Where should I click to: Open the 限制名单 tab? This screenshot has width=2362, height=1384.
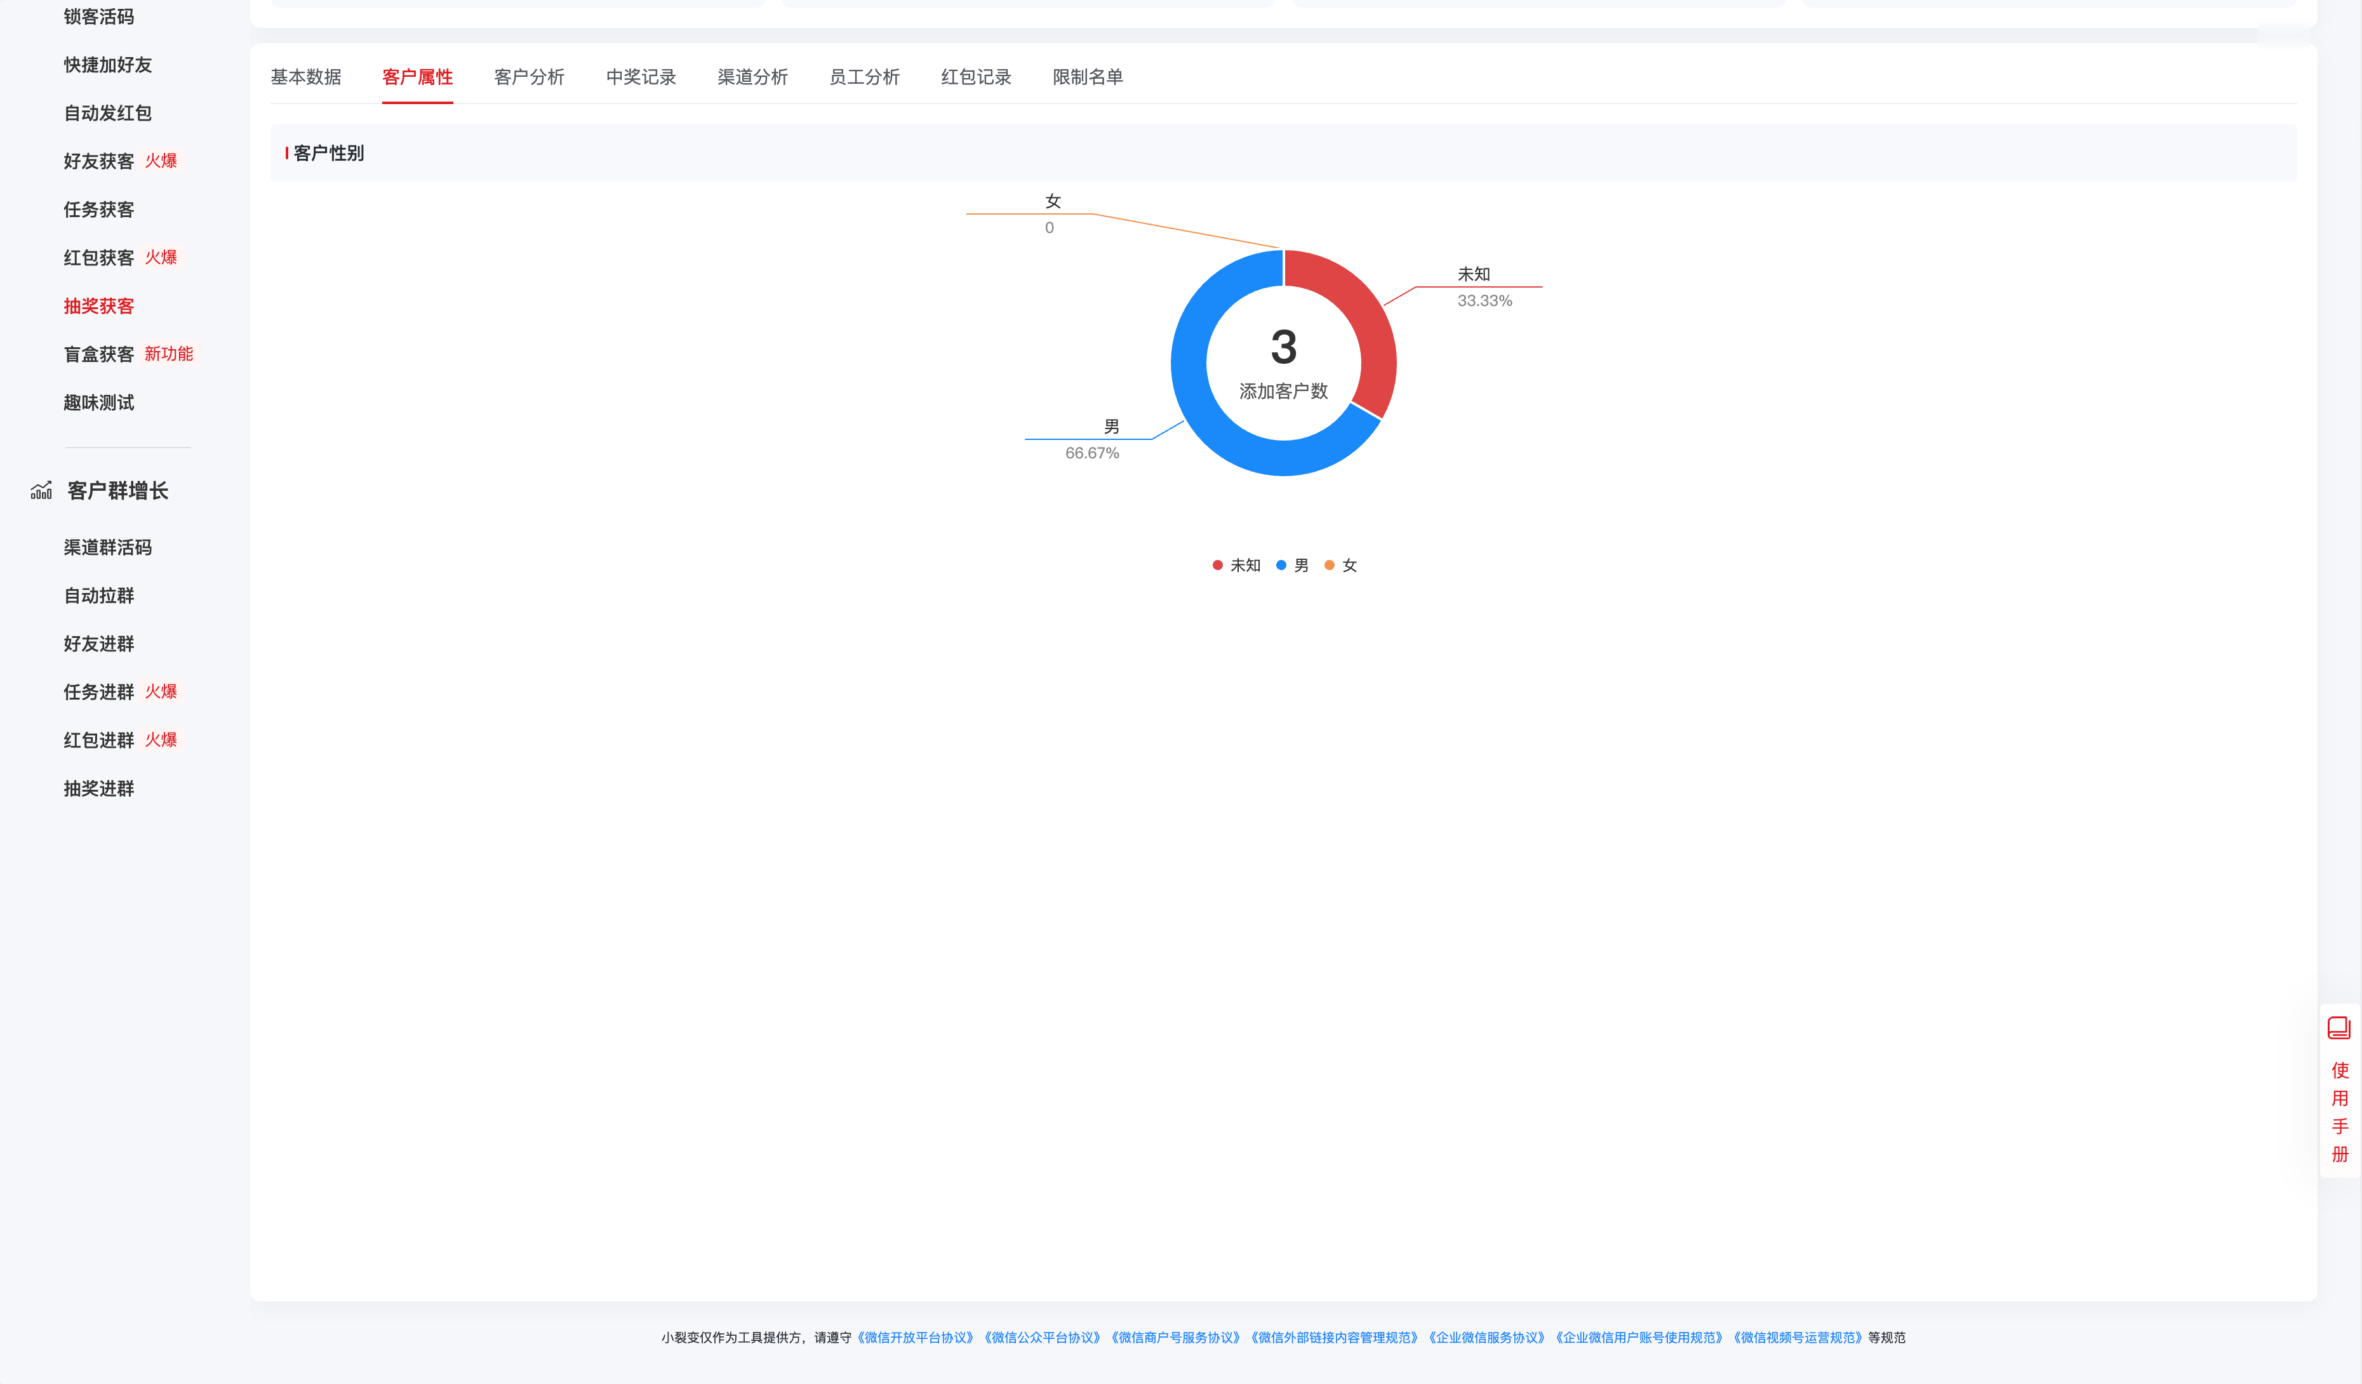1088,77
